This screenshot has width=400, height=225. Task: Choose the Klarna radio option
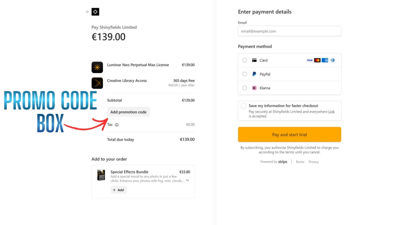(x=244, y=88)
